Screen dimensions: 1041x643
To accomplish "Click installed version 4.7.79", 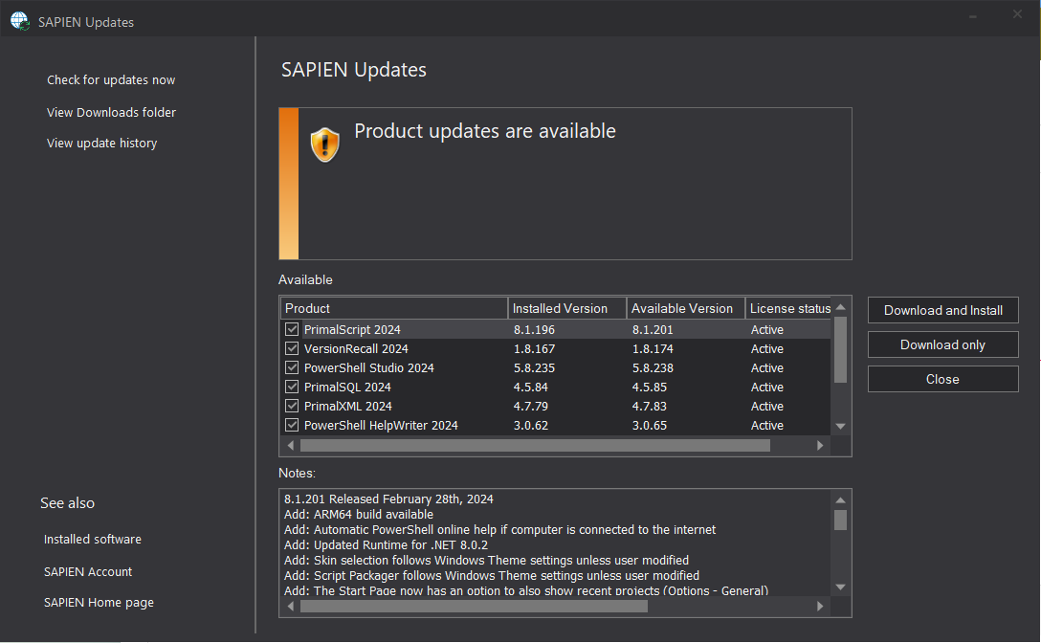I will point(530,406).
